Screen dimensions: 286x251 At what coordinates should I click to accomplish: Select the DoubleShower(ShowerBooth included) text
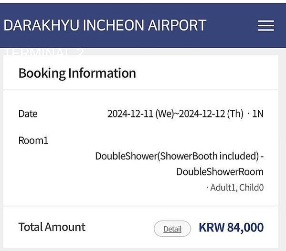click(x=177, y=156)
